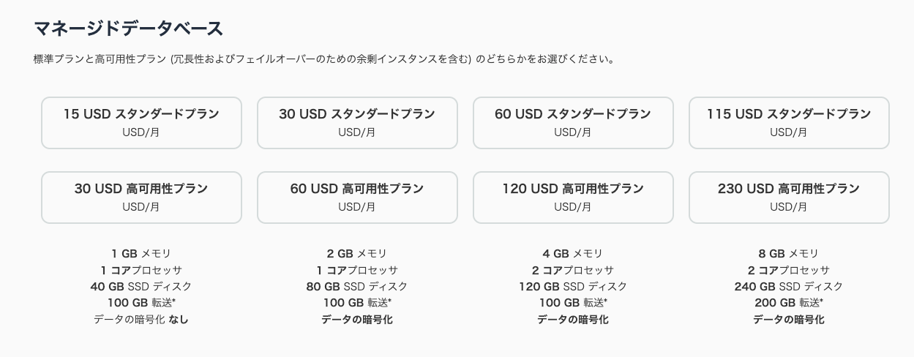Pick the 60 USD スタンダードプラン card
This screenshot has width=914, height=357.
click(573, 123)
